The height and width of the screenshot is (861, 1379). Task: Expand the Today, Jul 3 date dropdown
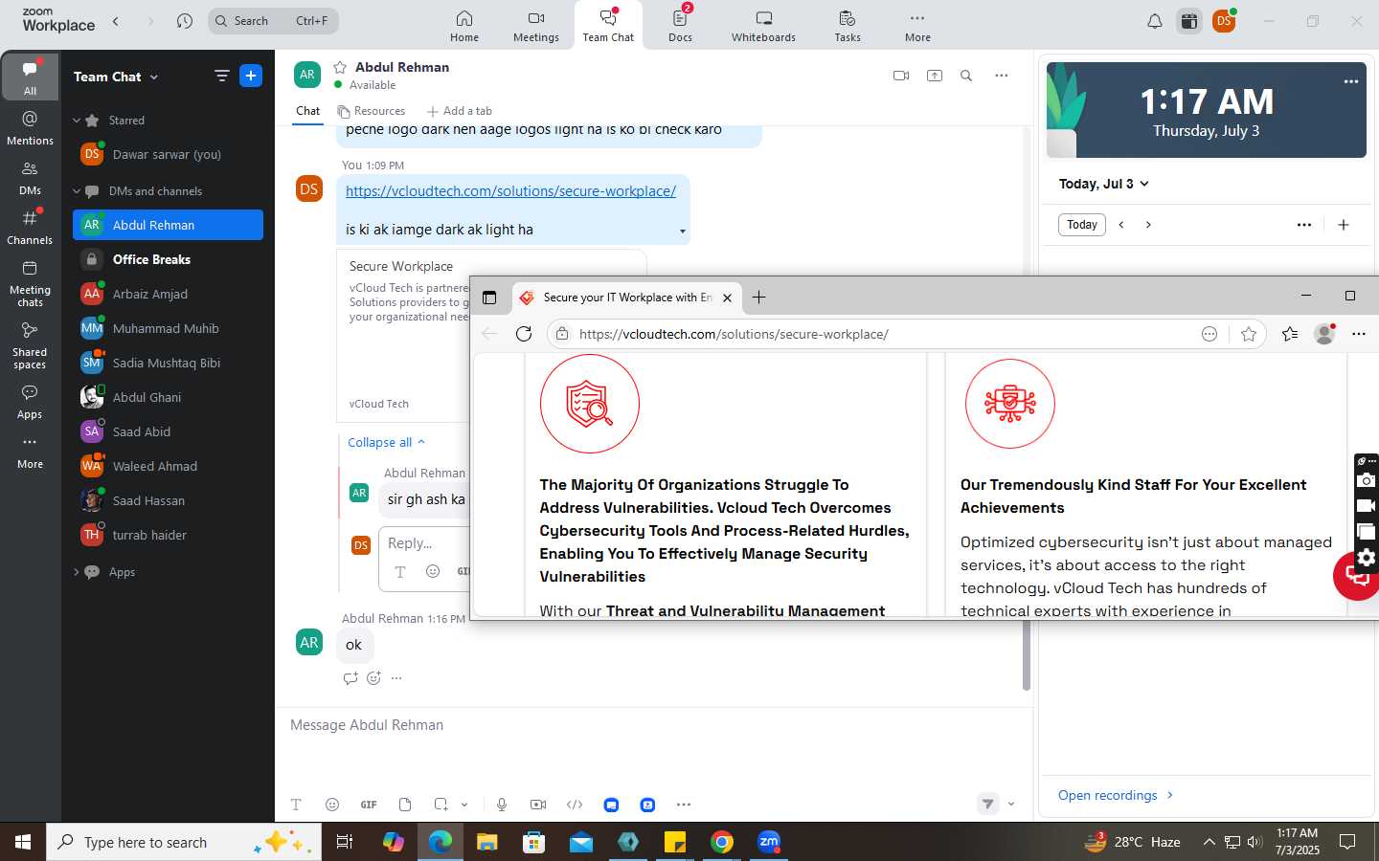pyautogui.click(x=1103, y=184)
